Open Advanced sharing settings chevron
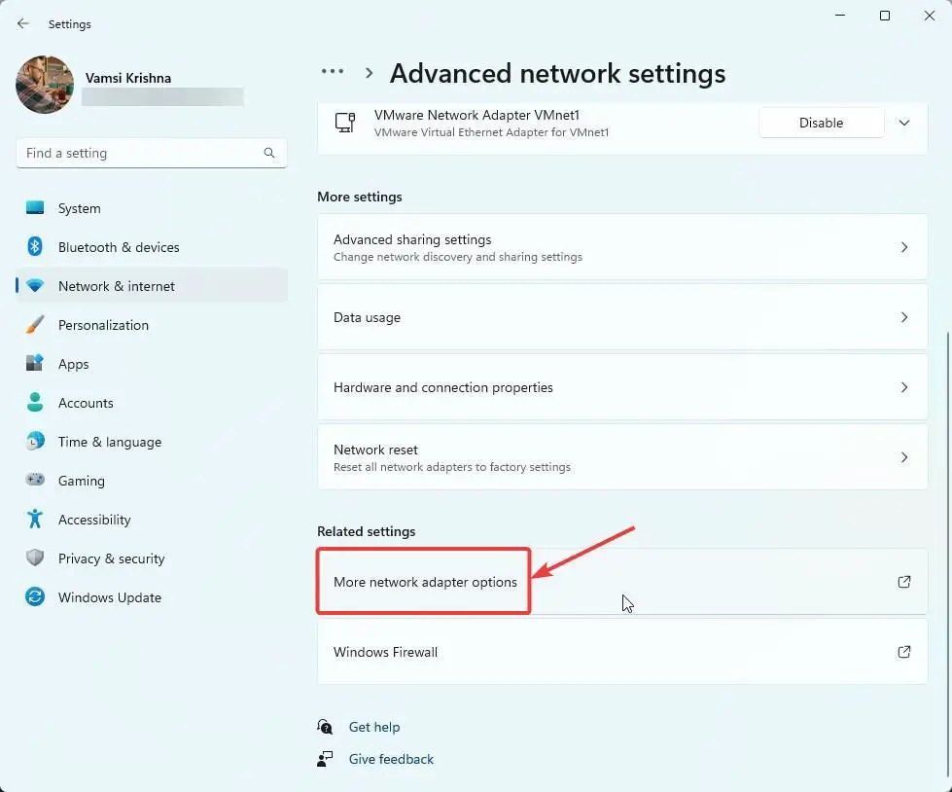The height and width of the screenshot is (792, 952). (x=904, y=247)
